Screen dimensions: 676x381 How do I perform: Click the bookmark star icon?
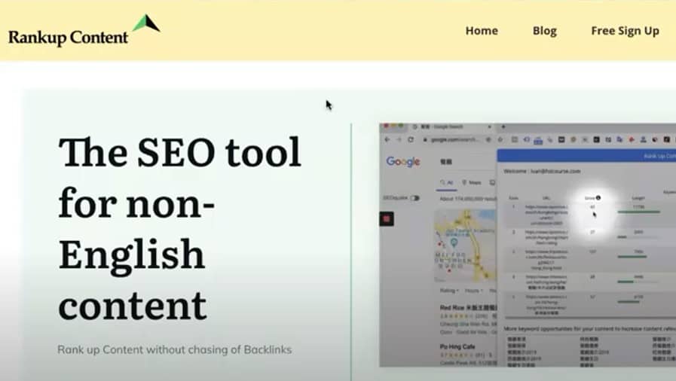[500, 140]
